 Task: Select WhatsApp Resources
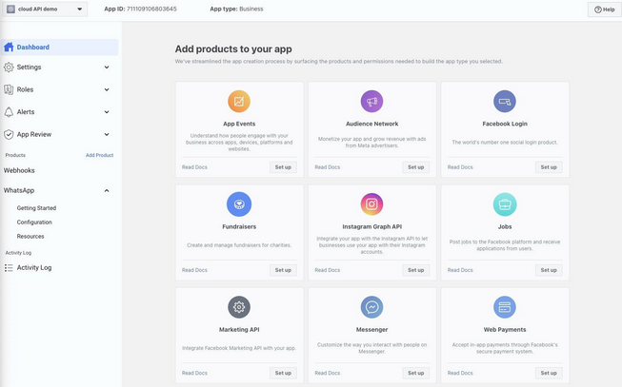click(x=30, y=237)
